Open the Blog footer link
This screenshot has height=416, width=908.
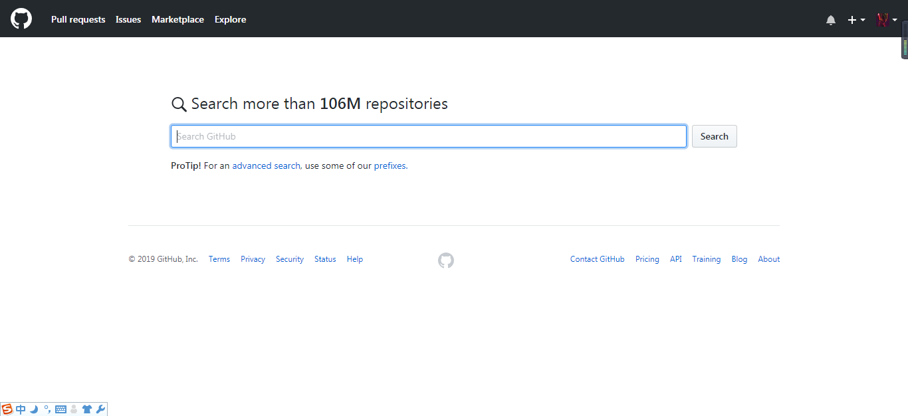click(739, 259)
